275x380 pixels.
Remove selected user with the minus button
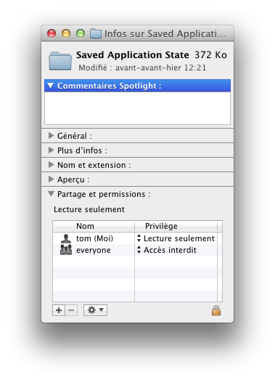tap(71, 310)
